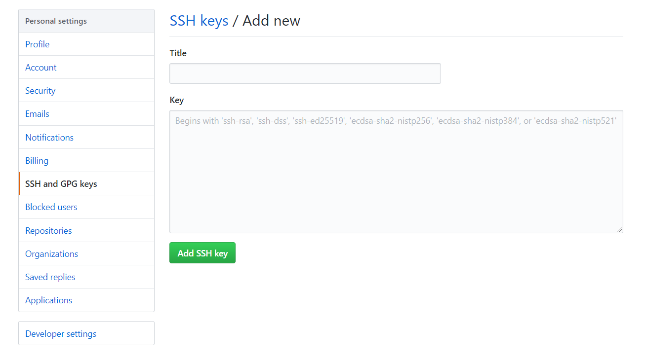Open the Billing page
This screenshot has height=360, width=646.
click(37, 161)
